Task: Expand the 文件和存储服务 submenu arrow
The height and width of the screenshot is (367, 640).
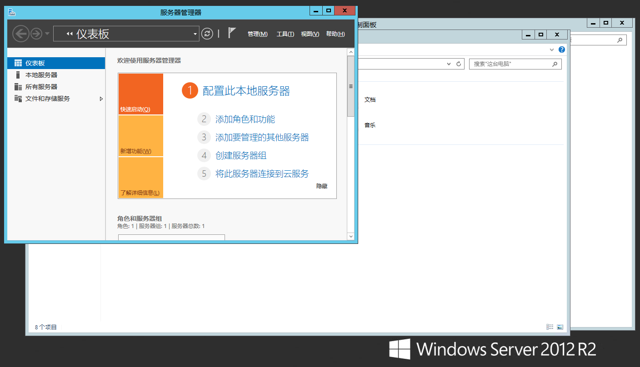Action: pos(101,99)
